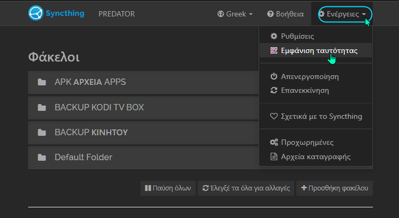Click the Syncthing logo icon
The width and height of the screenshot is (399, 218).
pyautogui.click(x=36, y=13)
